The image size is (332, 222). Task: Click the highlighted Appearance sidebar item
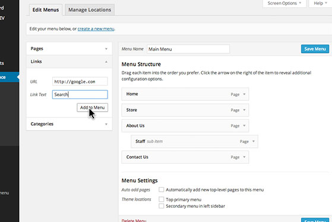click(x=10, y=77)
